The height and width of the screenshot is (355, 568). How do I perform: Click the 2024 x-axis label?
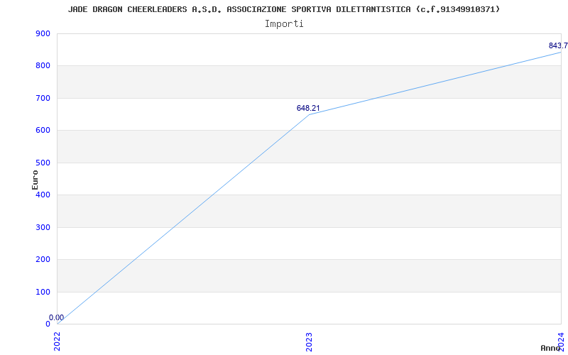pyautogui.click(x=561, y=342)
